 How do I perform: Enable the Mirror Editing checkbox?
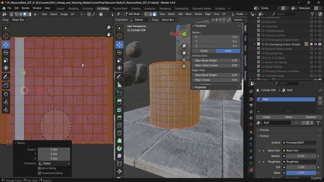click(39, 168)
